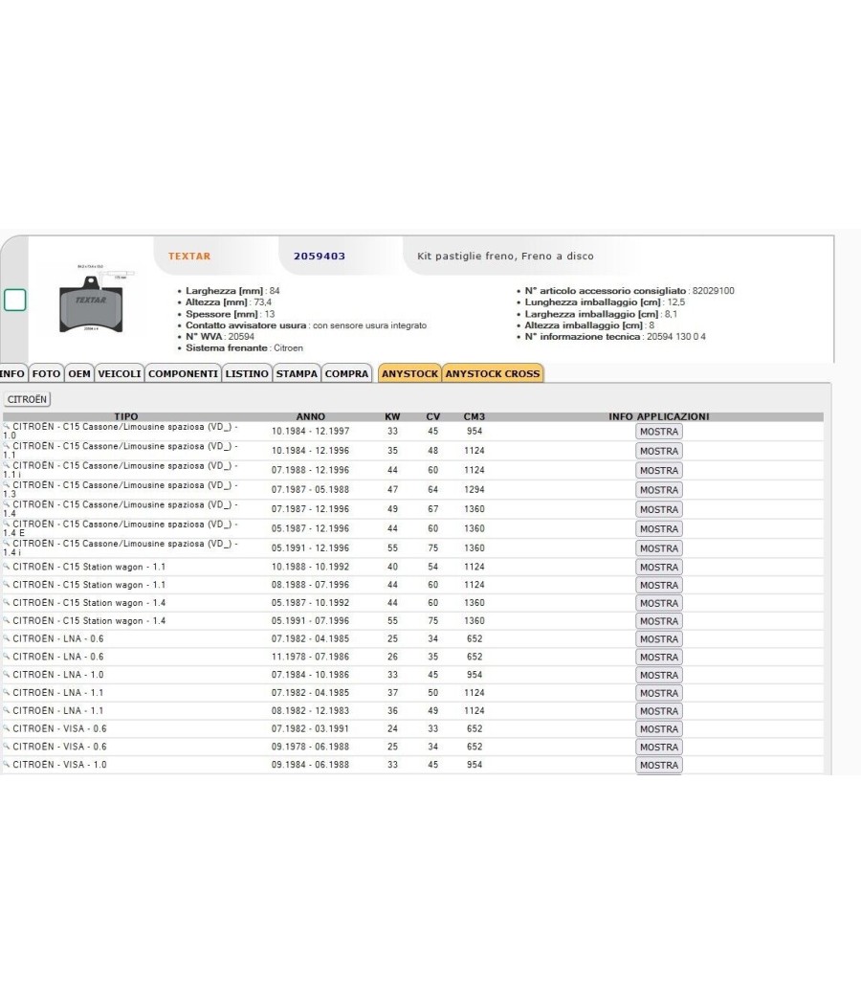This screenshot has height=1005, width=861.
Task: Click magnifier icon of C15 Cassone 1.1 i row
Action: (x=7, y=465)
